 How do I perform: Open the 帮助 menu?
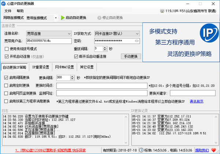20,11
